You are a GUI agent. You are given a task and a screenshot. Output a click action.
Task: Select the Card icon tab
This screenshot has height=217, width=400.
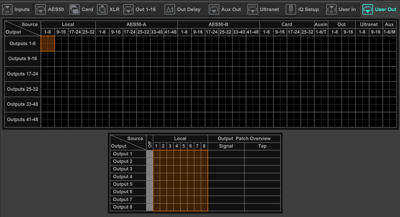point(81,9)
